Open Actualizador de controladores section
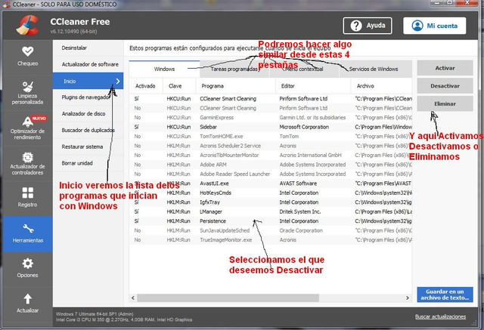484x330 pixels. point(27,163)
